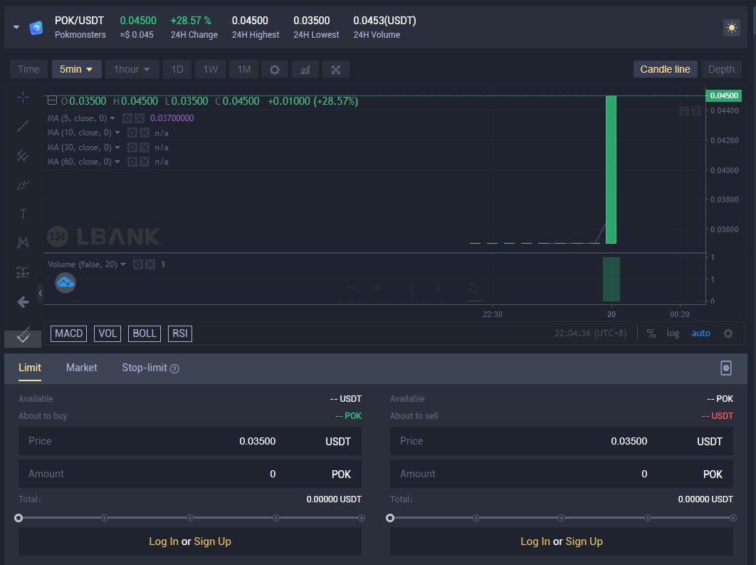Switch to 1W timeframe
Viewport: 756px width, 565px height.
coord(210,70)
